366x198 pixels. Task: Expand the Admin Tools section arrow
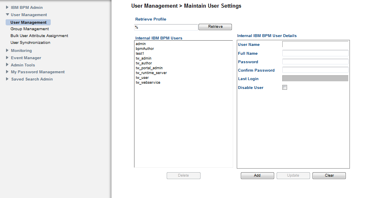click(x=7, y=65)
